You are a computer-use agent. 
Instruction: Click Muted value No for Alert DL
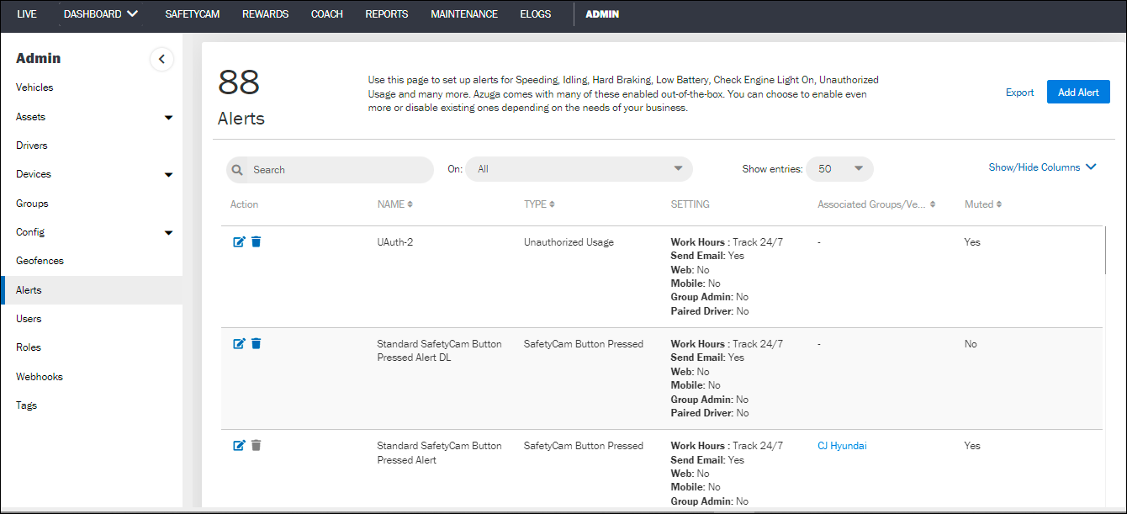[971, 344]
